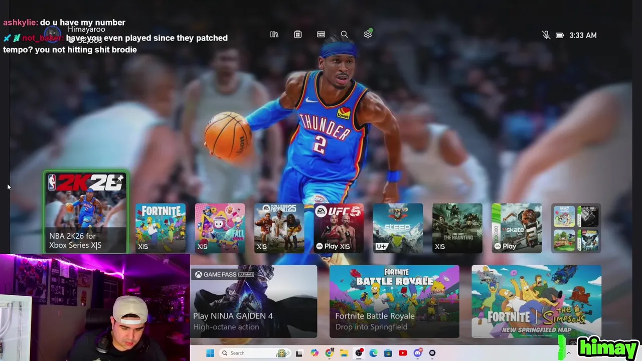This screenshot has height=361, width=642.
Task: Click the Xbox search magnifier icon
Action: pos(345,35)
